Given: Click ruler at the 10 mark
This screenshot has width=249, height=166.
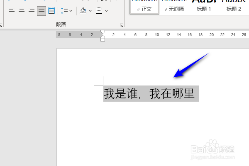Looking at the screenshot, I should [x=157, y=34].
